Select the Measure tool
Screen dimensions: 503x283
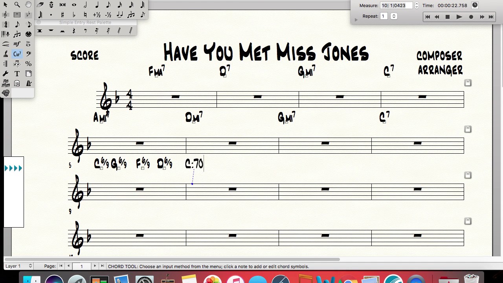pyautogui.click(x=17, y=15)
